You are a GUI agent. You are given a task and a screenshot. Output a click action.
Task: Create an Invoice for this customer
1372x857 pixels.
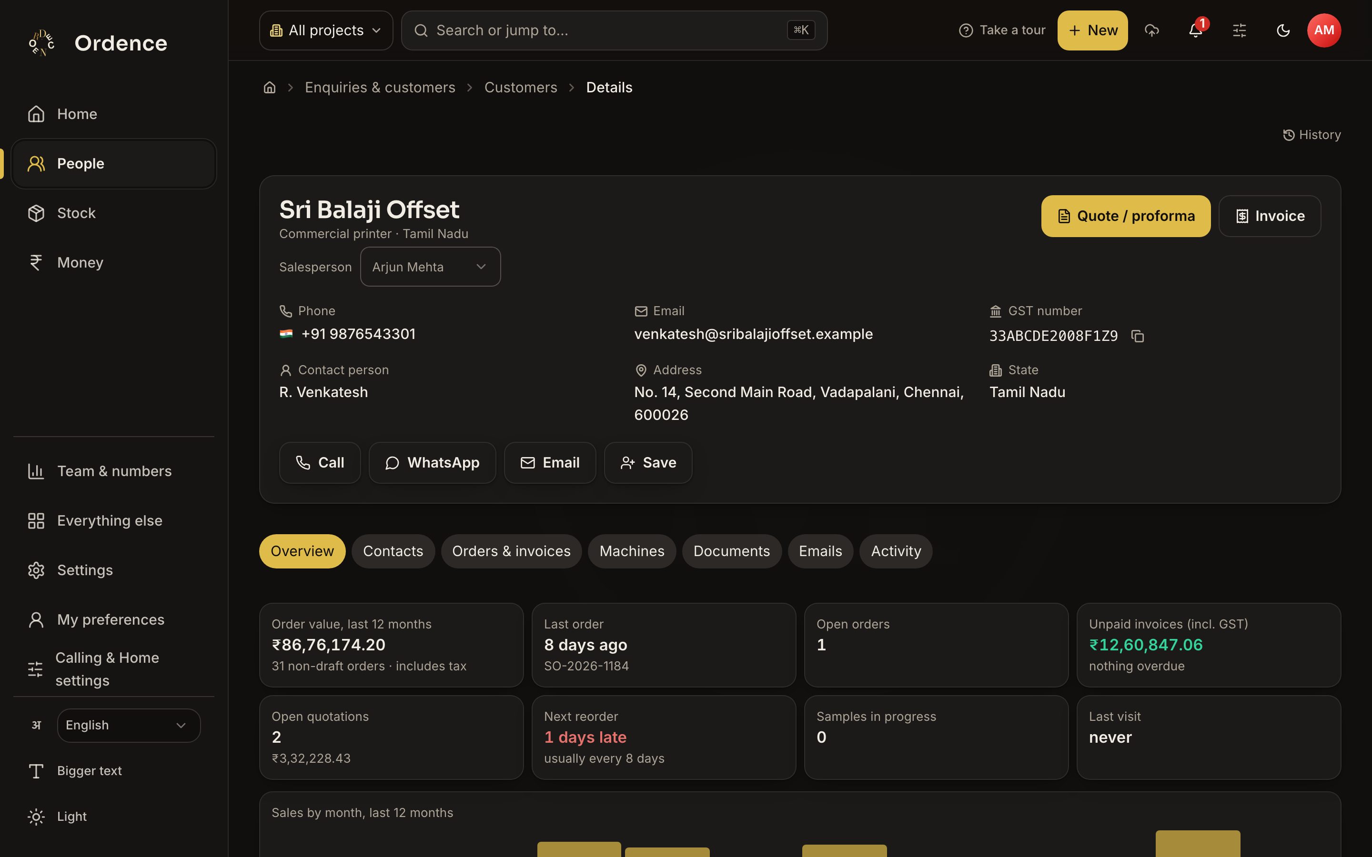coord(1270,216)
